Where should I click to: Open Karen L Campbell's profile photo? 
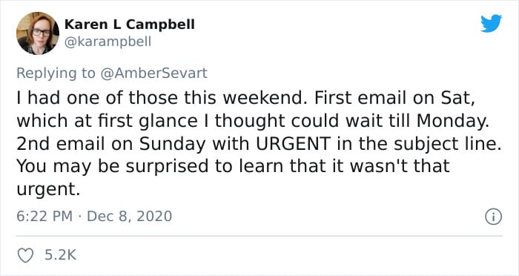[x=37, y=33]
